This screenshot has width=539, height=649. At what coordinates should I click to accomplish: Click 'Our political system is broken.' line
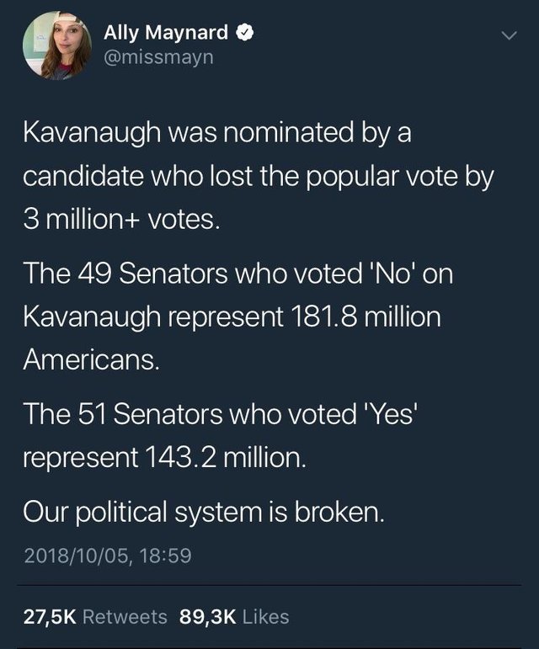click(x=203, y=512)
